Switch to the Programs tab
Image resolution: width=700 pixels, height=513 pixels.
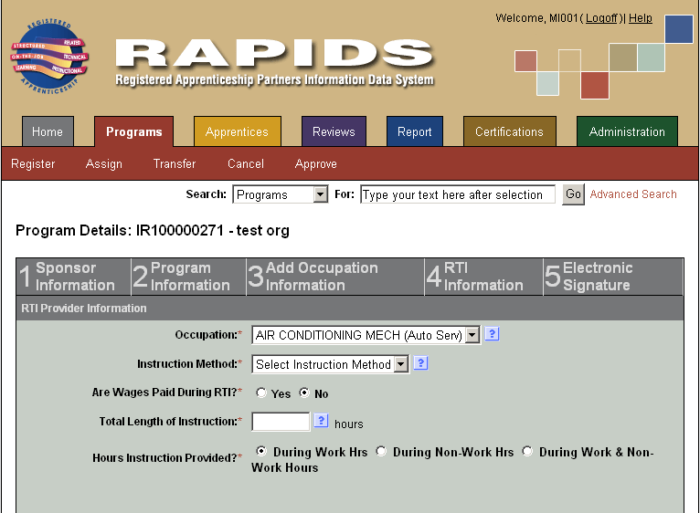pyautogui.click(x=134, y=131)
